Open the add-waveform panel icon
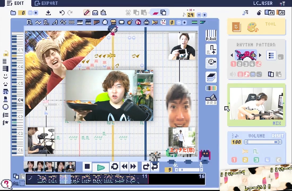This screenshot has height=191, width=292. tap(211, 49)
